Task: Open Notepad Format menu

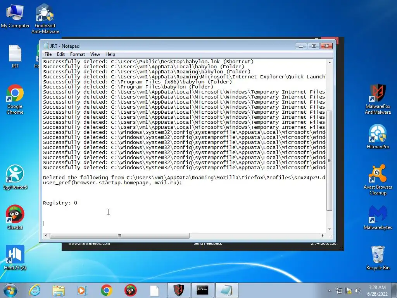Action: click(78, 54)
